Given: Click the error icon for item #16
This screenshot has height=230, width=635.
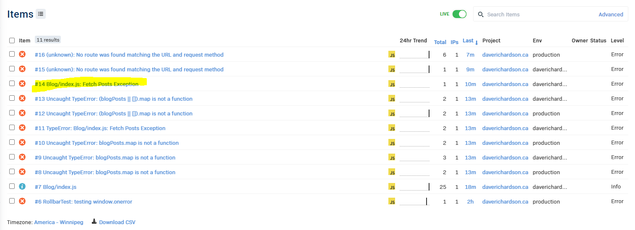Looking at the screenshot, I should [22, 54].
